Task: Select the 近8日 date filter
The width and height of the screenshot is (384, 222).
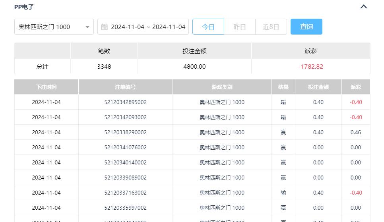Action: [x=271, y=27]
